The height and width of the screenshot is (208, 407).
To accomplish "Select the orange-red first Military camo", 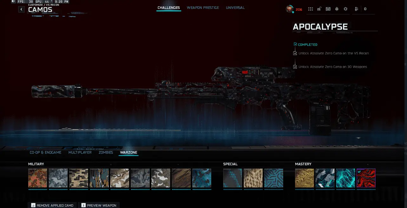I will point(38,178).
